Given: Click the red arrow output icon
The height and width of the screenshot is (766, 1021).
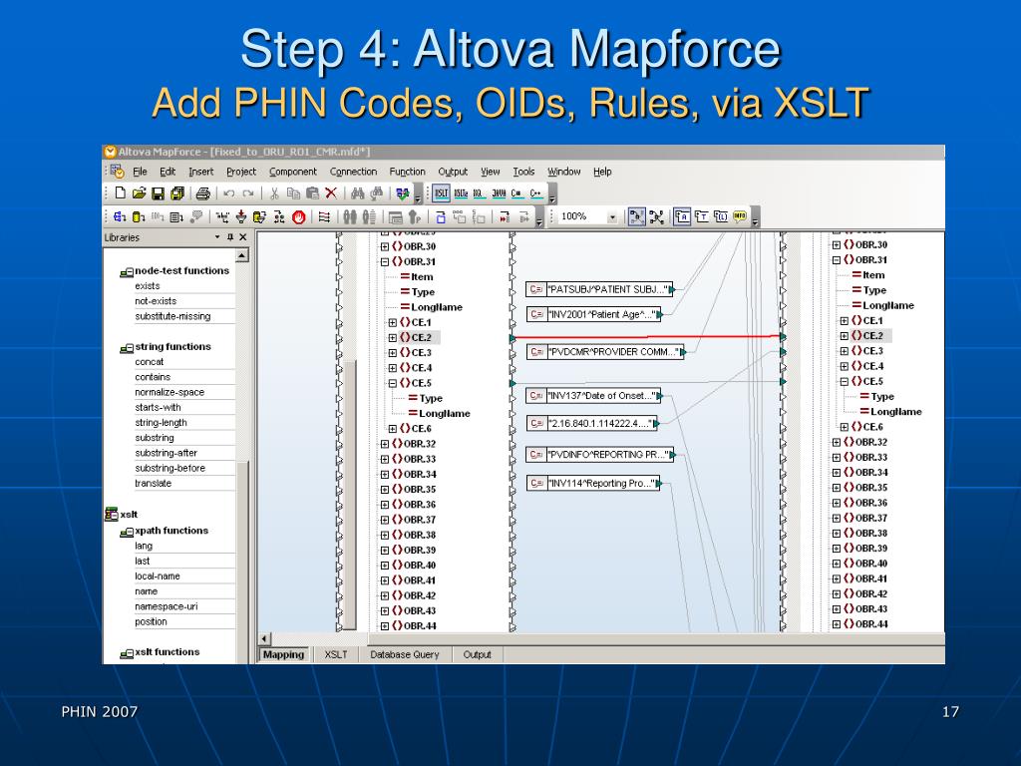Looking at the screenshot, I should coord(505,216).
